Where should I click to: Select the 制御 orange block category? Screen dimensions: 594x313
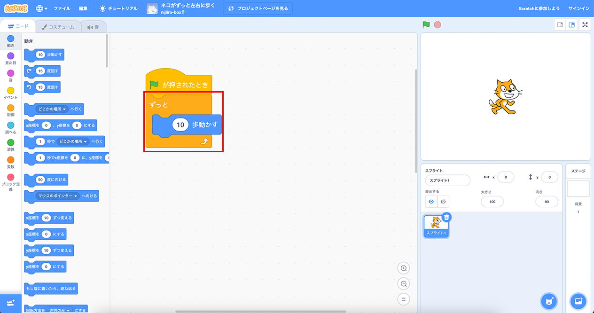point(11,110)
